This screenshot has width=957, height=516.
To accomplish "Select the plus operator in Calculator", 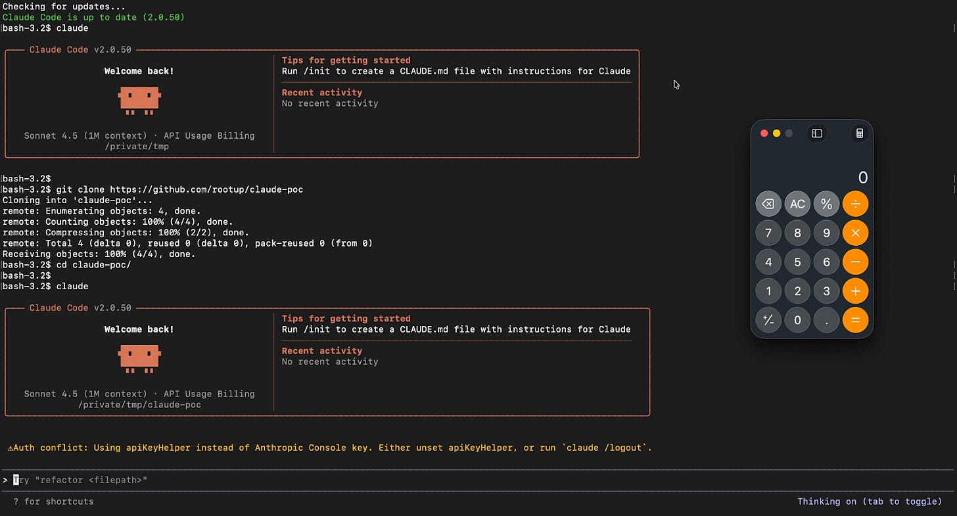I will [x=855, y=291].
